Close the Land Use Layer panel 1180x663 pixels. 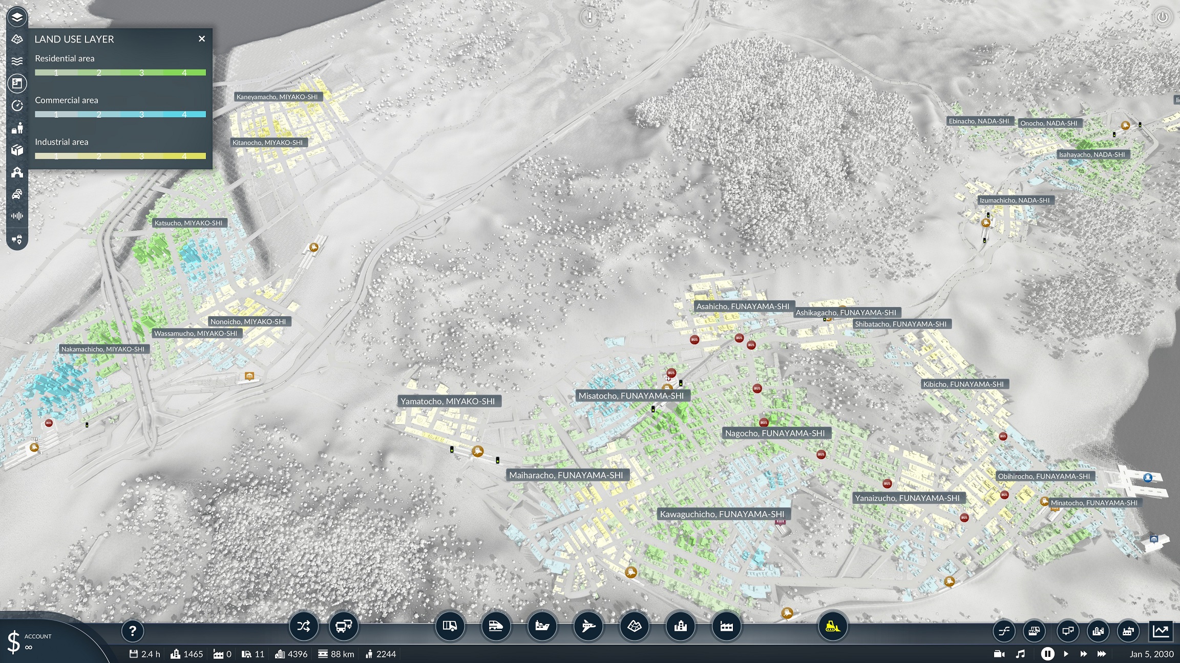click(202, 39)
